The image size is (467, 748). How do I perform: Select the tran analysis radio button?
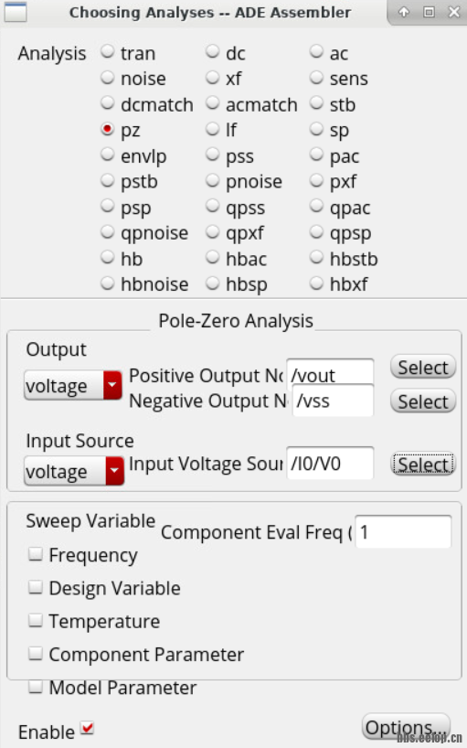[x=108, y=51]
